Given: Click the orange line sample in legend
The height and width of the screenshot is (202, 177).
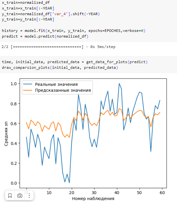Looking at the screenshot, I should (x=27, y=90).
